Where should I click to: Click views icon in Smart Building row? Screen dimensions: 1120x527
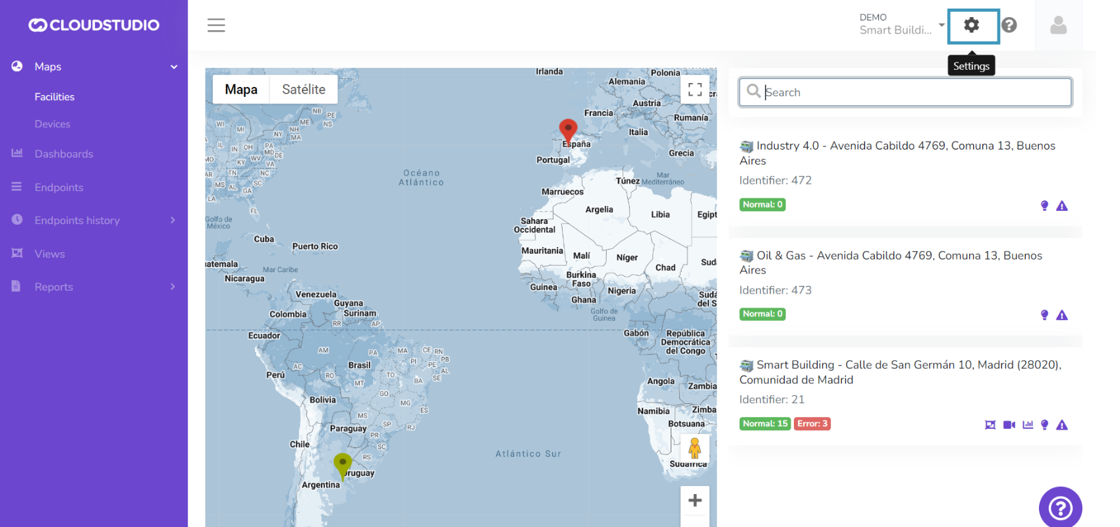pyautogui.click(x=990, y=425)
